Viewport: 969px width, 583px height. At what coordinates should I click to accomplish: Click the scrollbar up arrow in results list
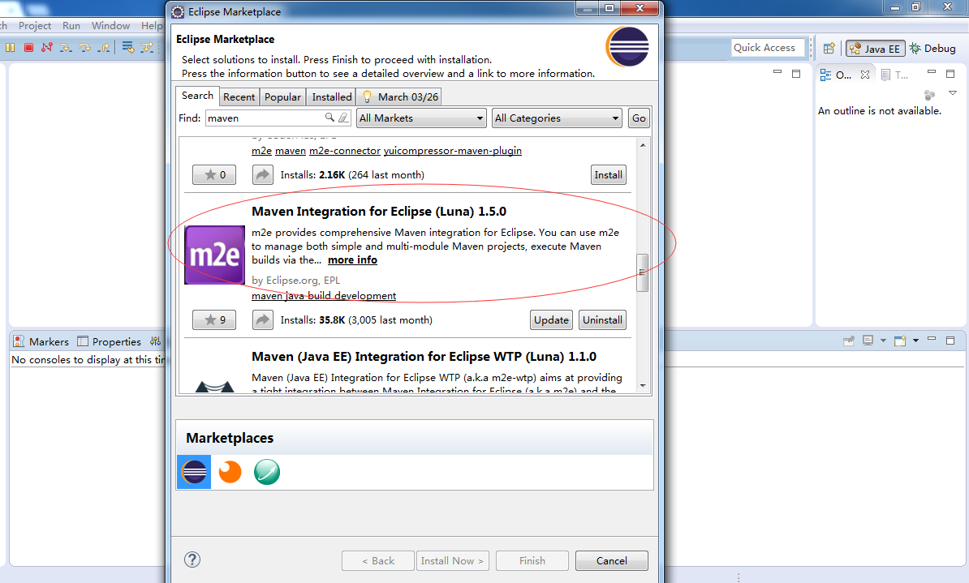[x=643, y=145]
